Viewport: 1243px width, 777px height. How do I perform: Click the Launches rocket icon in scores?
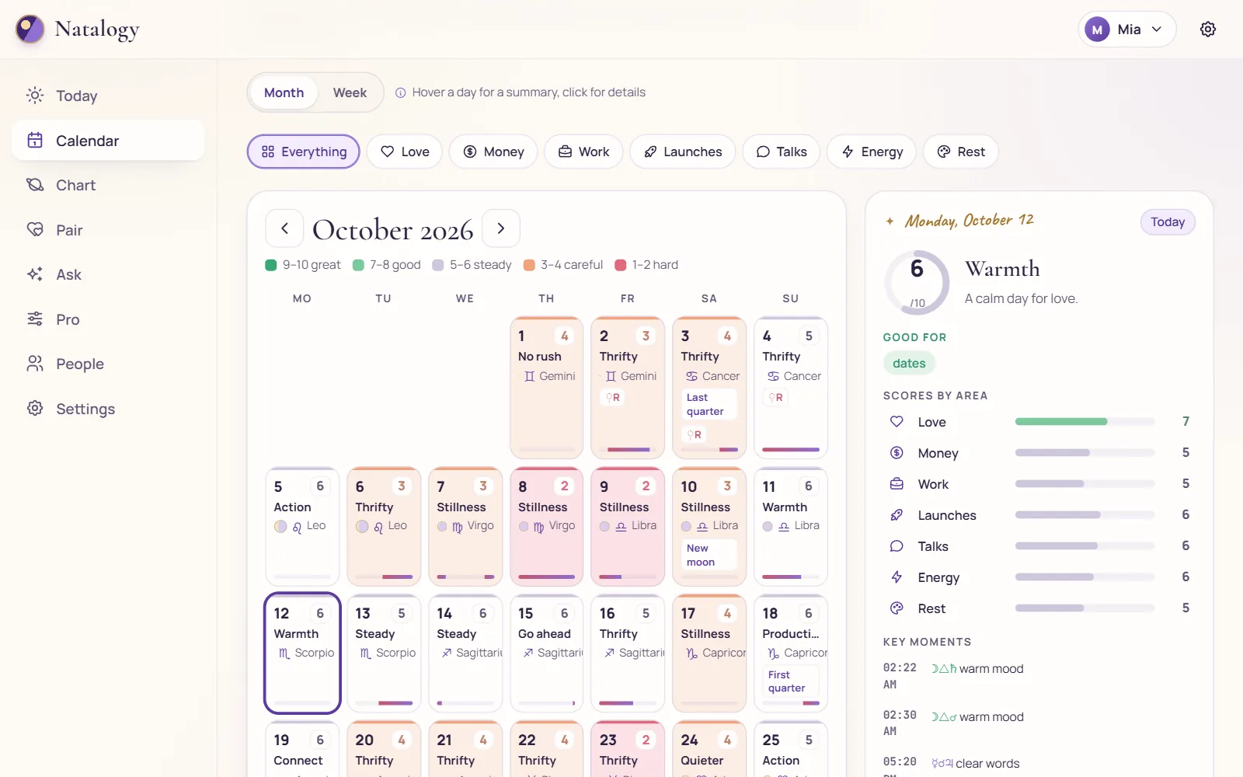pyautogui.click(x=897, y=515)
